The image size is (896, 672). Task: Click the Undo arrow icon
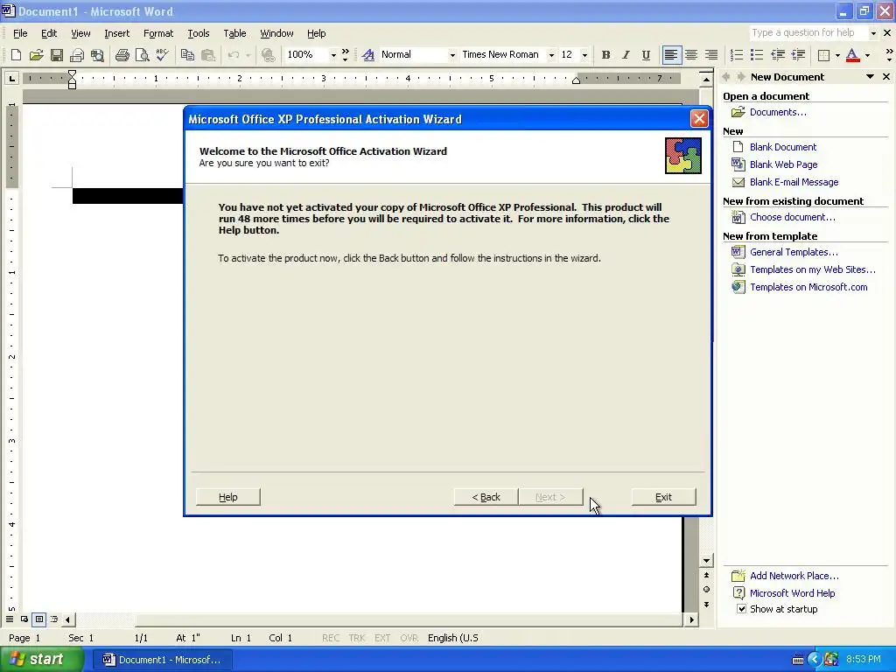(233, 55)
